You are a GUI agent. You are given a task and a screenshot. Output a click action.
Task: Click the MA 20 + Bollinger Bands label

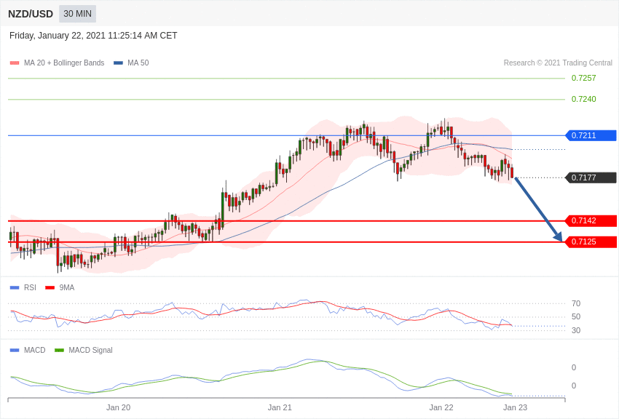[x=64, y=63]
